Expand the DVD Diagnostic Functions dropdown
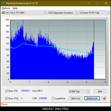This screenshot has height=111, width=111. click(63, 13)
